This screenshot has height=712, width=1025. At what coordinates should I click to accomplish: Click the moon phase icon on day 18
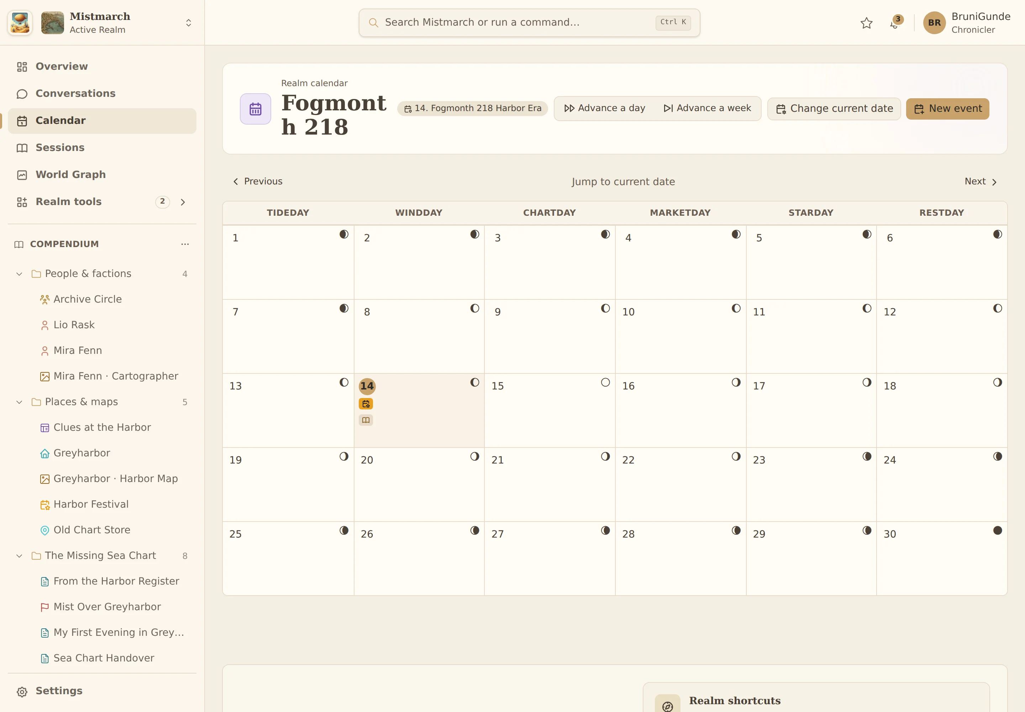click(997, 382)
